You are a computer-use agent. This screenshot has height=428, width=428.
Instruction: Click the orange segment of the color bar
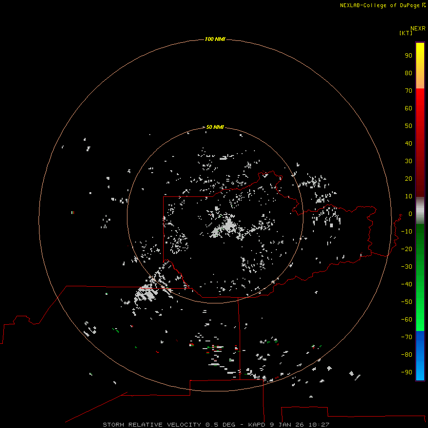coord(420,80)
